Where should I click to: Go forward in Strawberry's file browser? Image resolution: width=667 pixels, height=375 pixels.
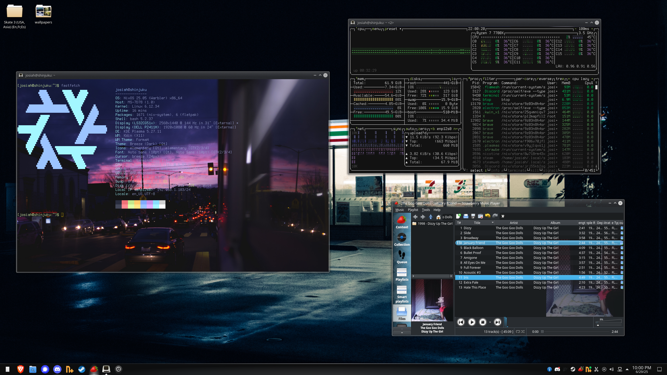[x=423, y=217]
